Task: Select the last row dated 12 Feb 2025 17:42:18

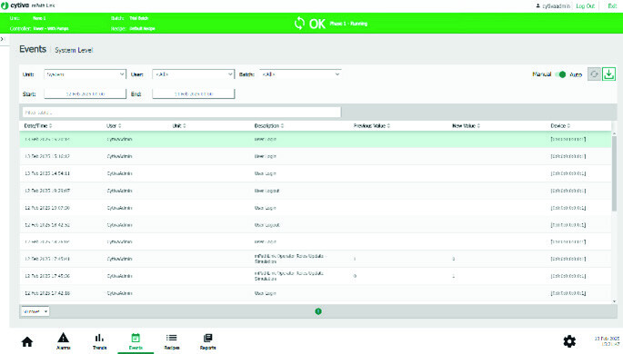Action: click(x=316, y=293)
